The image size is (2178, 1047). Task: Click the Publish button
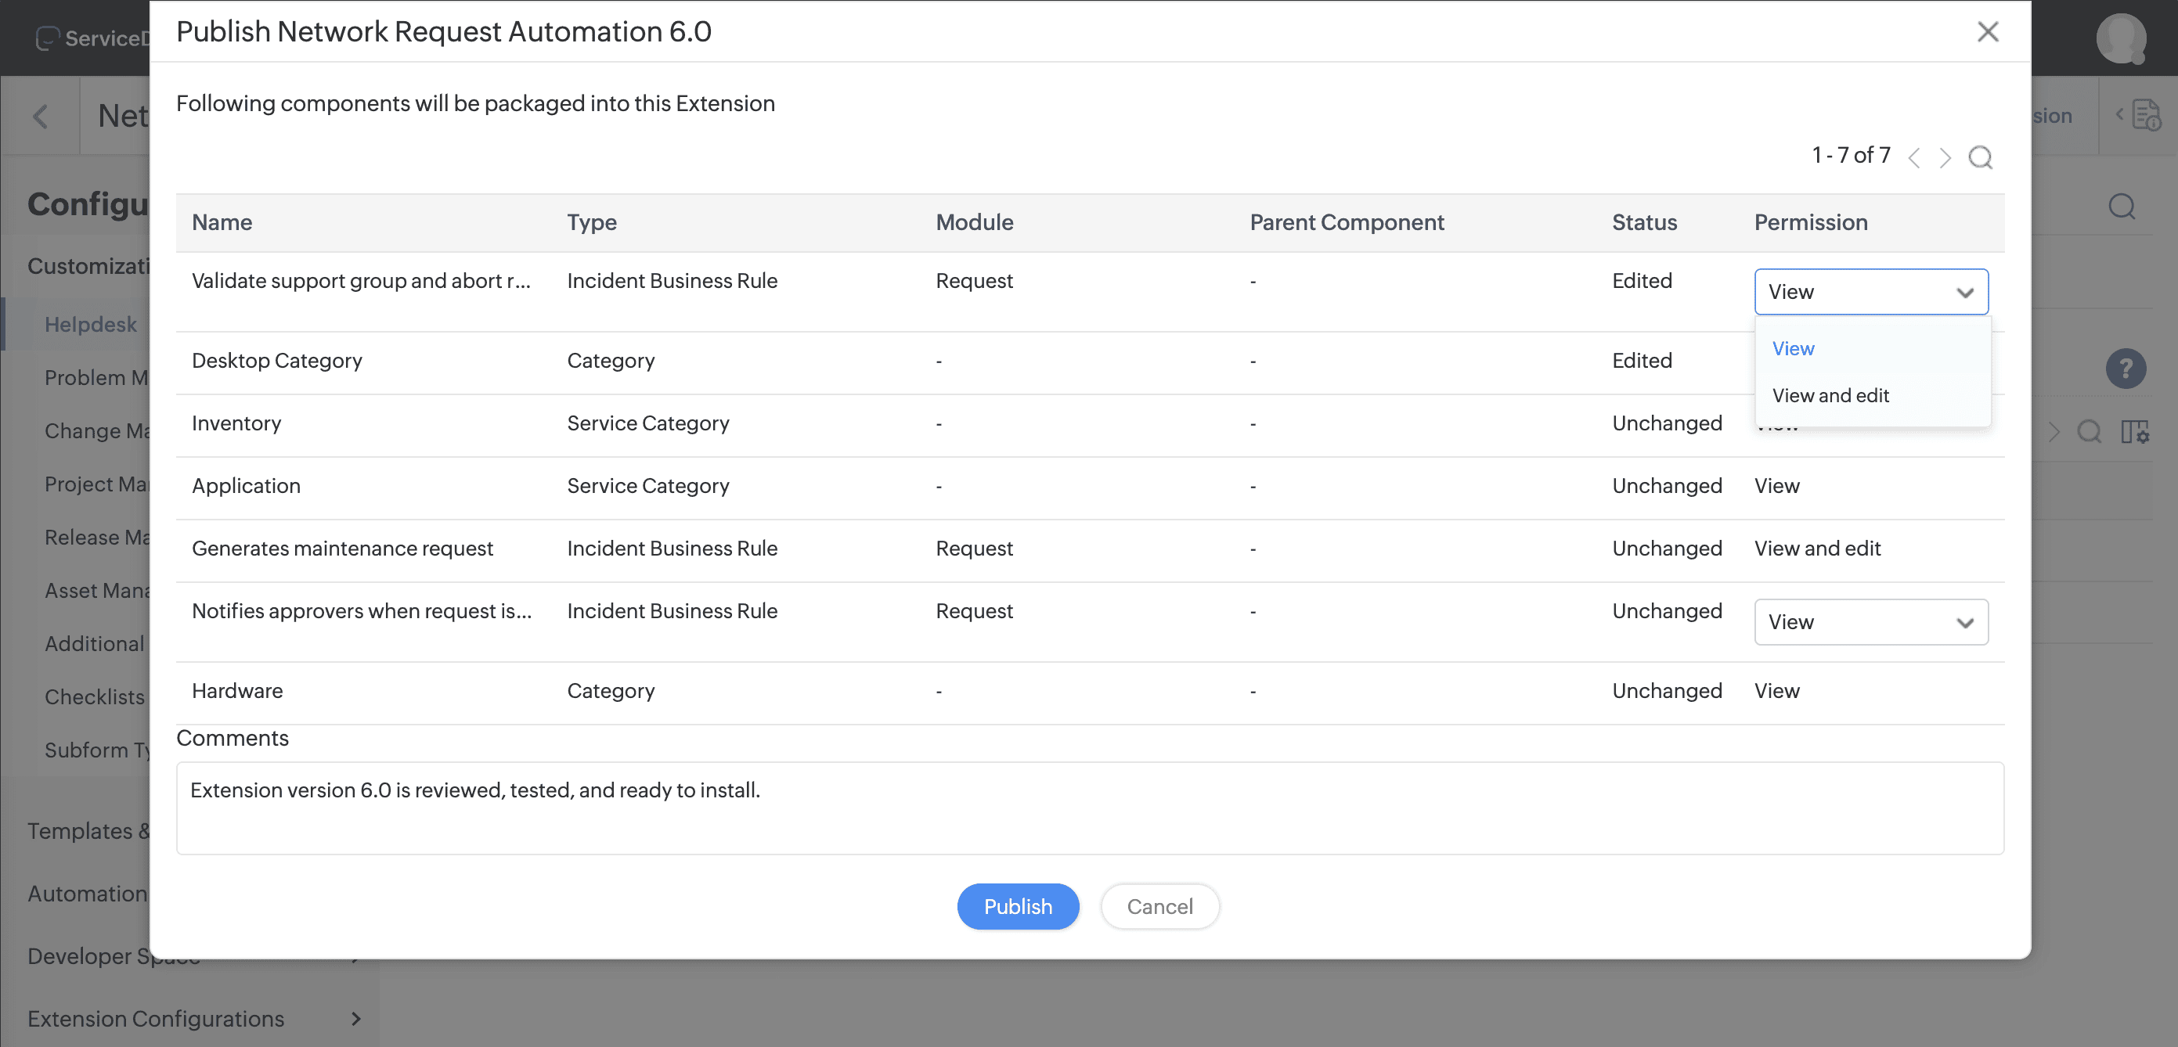coord(1017,906)
